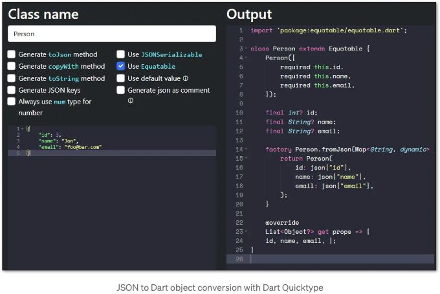The height and width of the screenshot is (294, 440).
Task: Collapse fold arrow at output line 15 return
Action: point(246,159)
